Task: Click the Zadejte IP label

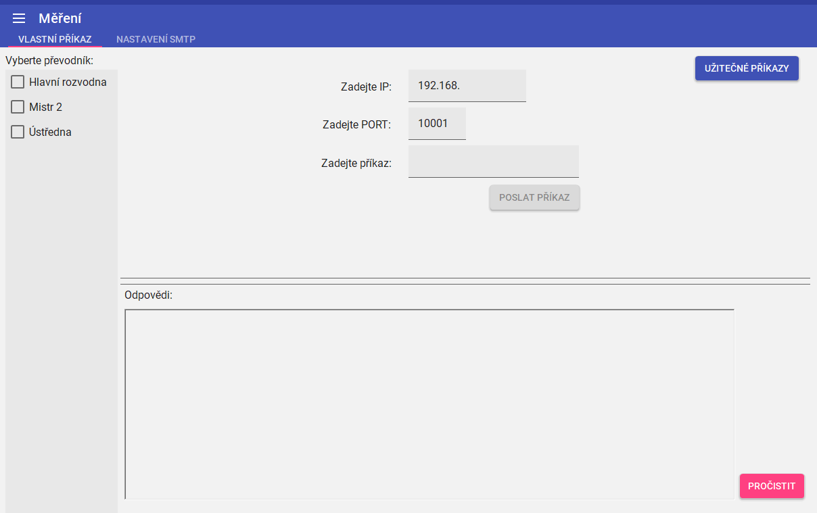Action: [366, 87]
